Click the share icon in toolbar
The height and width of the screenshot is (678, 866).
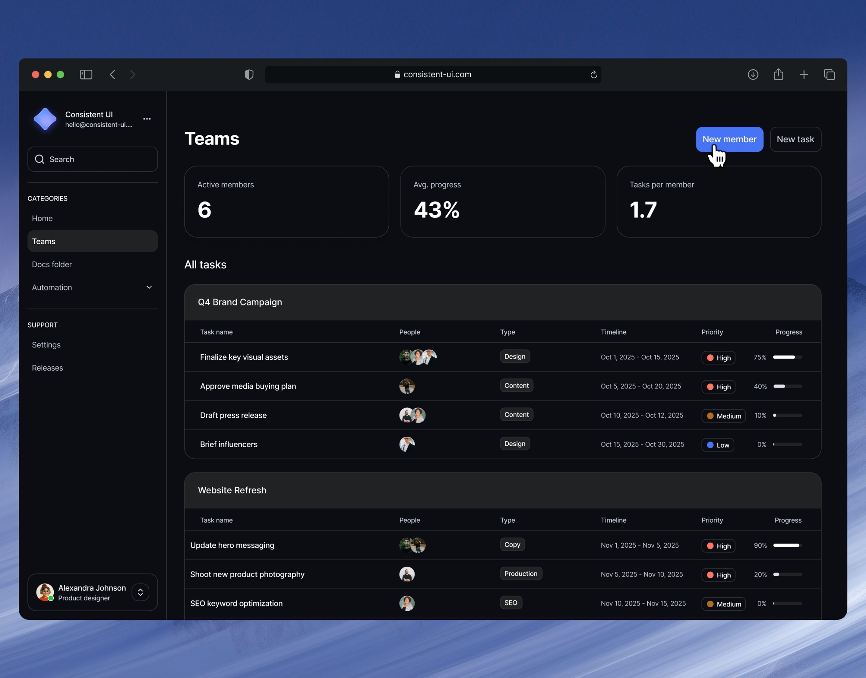coord(778,75)
